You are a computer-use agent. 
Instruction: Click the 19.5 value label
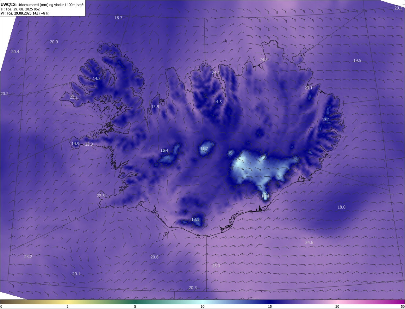pyautogui.click(x=357, y=61)
